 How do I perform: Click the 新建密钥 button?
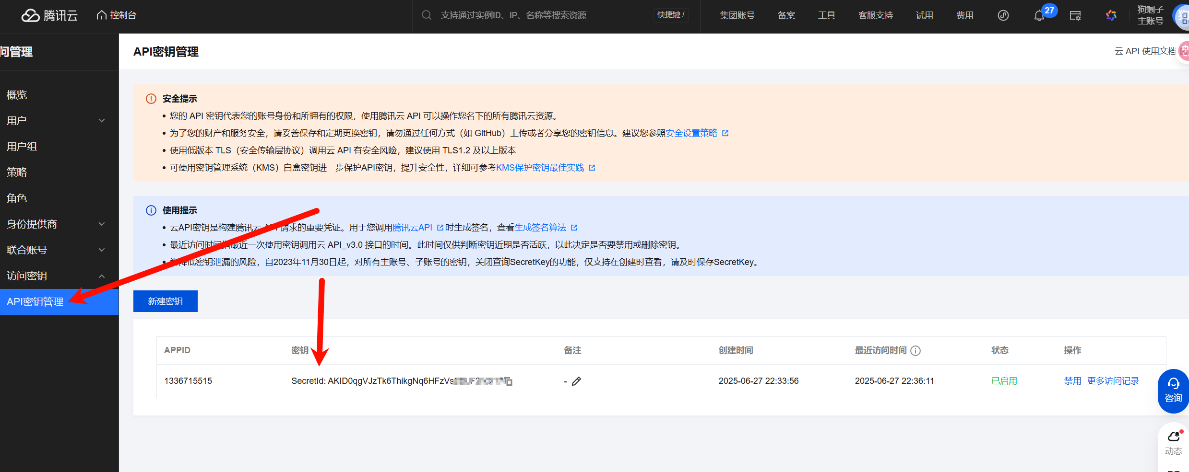pyautogui.click(x=166, y=301)
